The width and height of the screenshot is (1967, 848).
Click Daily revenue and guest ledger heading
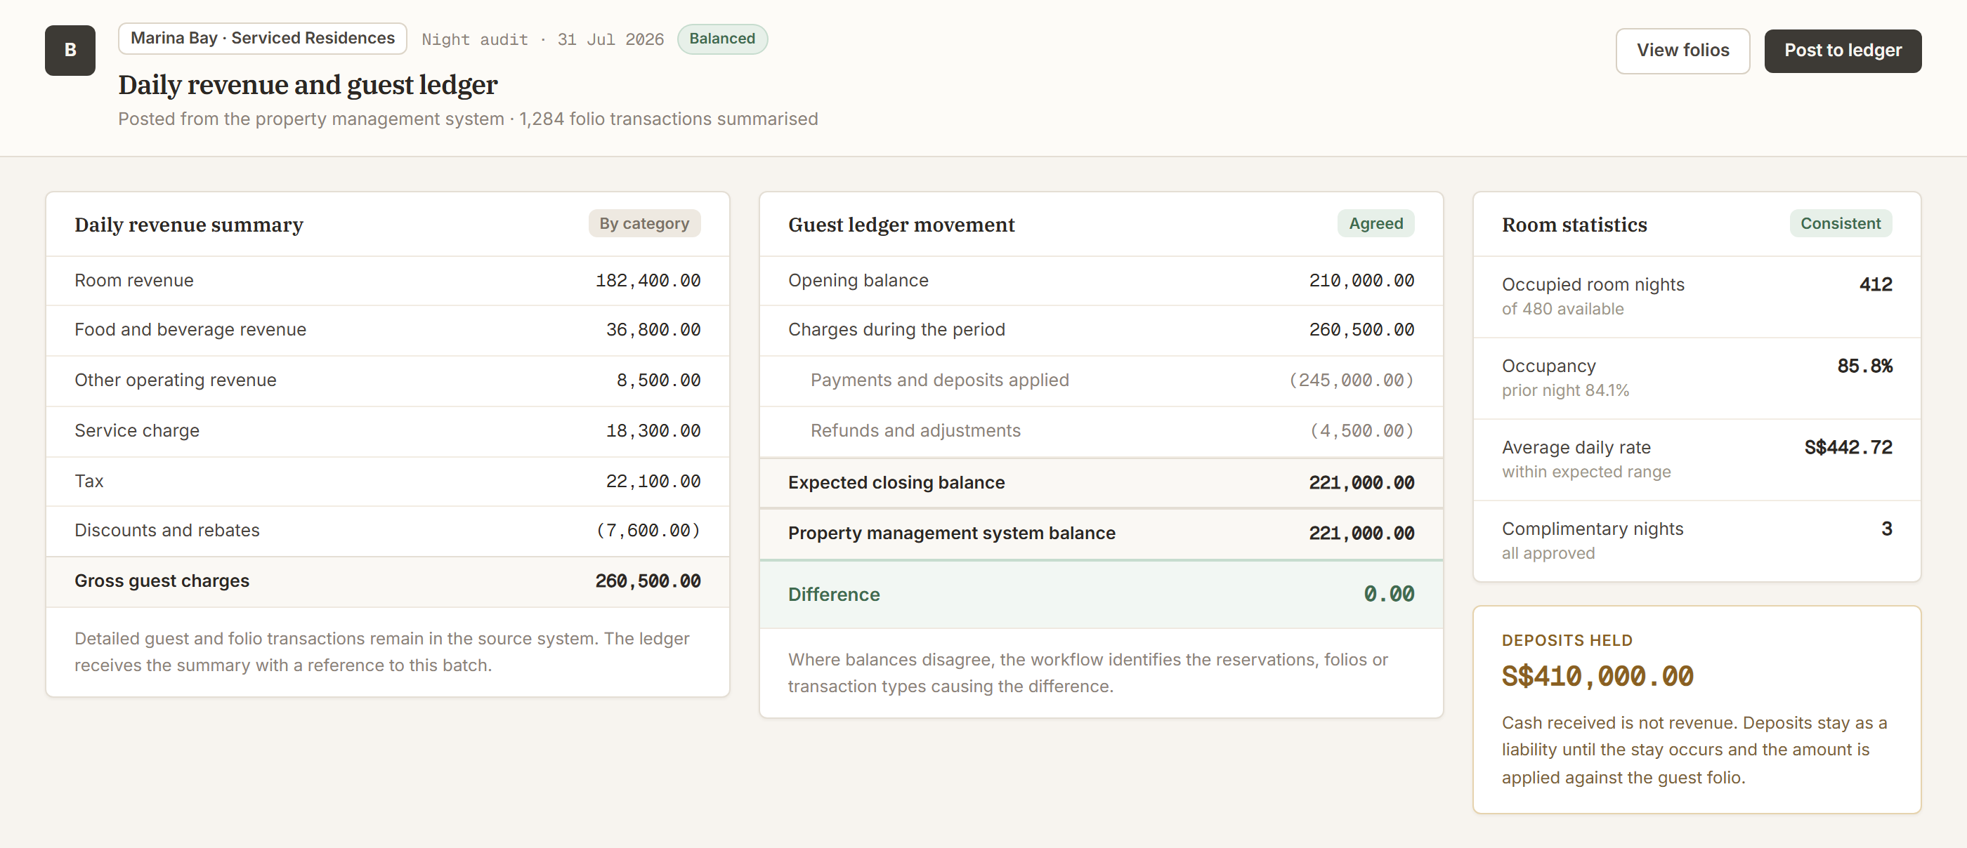tap(308, 85)
